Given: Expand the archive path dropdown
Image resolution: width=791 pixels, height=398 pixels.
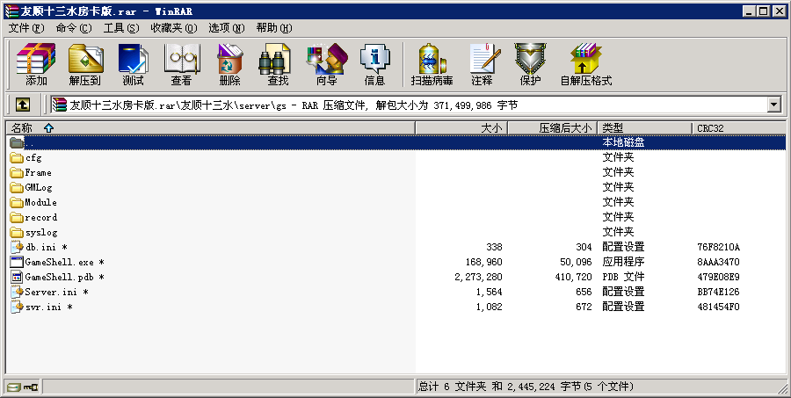Looking at the screenshot, I should 773,105.
